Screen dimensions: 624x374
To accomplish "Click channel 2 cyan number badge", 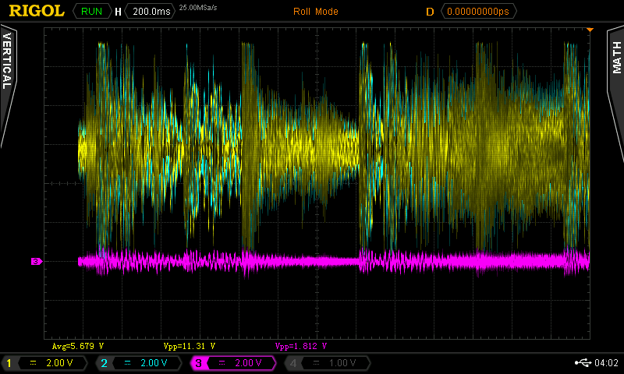I will pyautogui.click(x=104, y=363).
